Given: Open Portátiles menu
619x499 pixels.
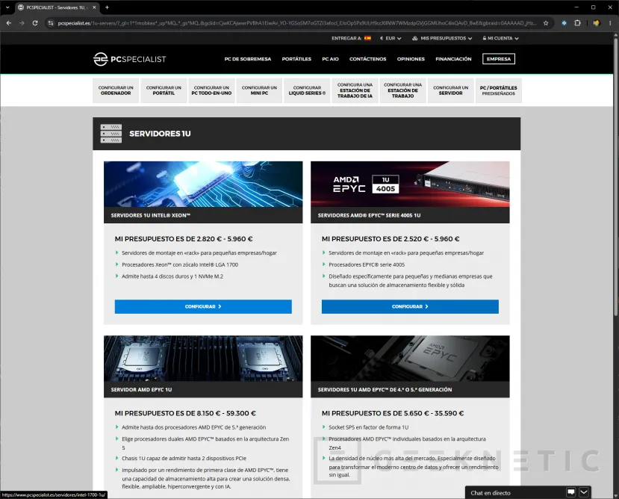Looking at the screenshot, I should pyautogui.click(x=296, y=59).
